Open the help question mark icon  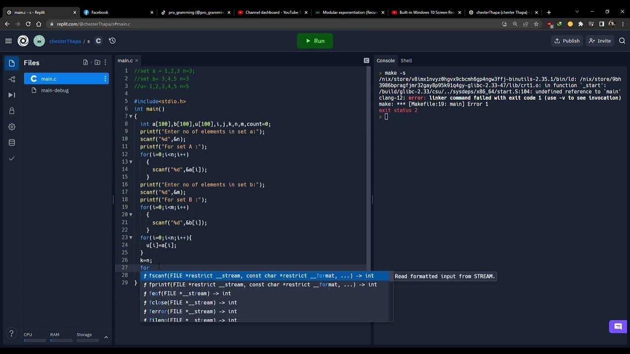tap(11, 334)
